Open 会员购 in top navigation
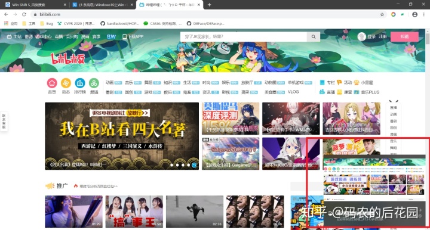430x230 pixels. tap(72, 37)
